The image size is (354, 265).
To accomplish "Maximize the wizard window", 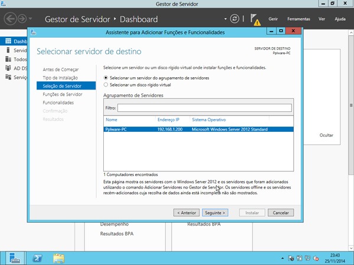I will click(x=281, y=31).
